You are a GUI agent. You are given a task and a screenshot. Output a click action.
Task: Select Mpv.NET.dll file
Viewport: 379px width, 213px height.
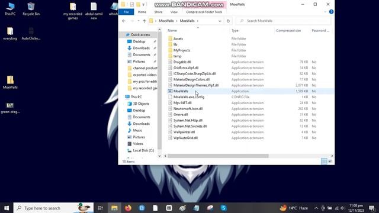(182, 103)
